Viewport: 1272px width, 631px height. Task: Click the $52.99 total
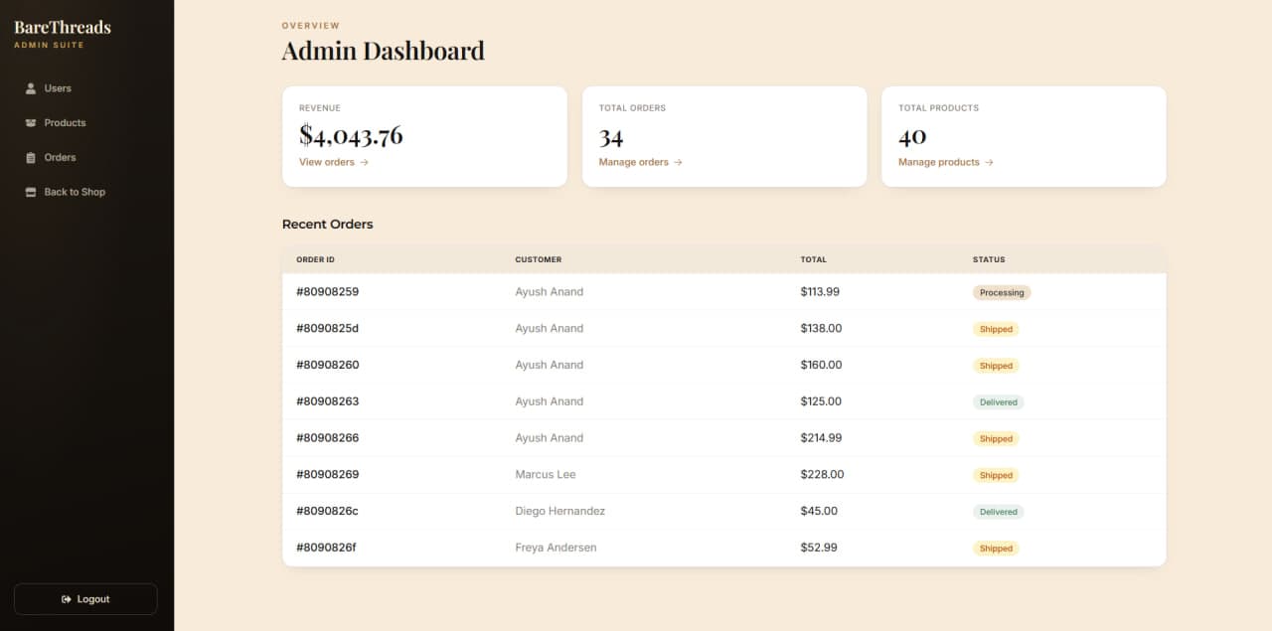click(x=819, y=548)
